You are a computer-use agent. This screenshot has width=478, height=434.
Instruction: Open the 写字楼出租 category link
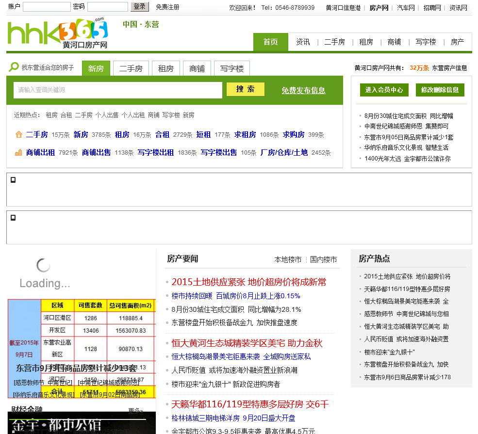155,153
